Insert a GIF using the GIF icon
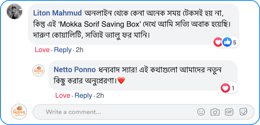This screenshot has height=125, width=260. (229, 112)
